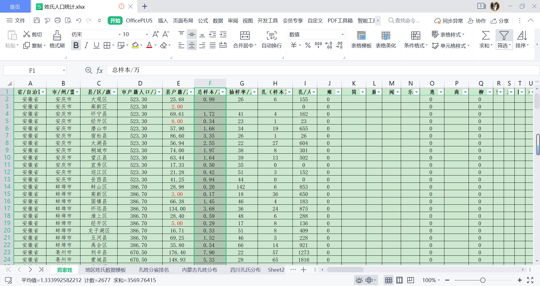Increase indent
Screen dimensions: 540x286
[223, 34]
